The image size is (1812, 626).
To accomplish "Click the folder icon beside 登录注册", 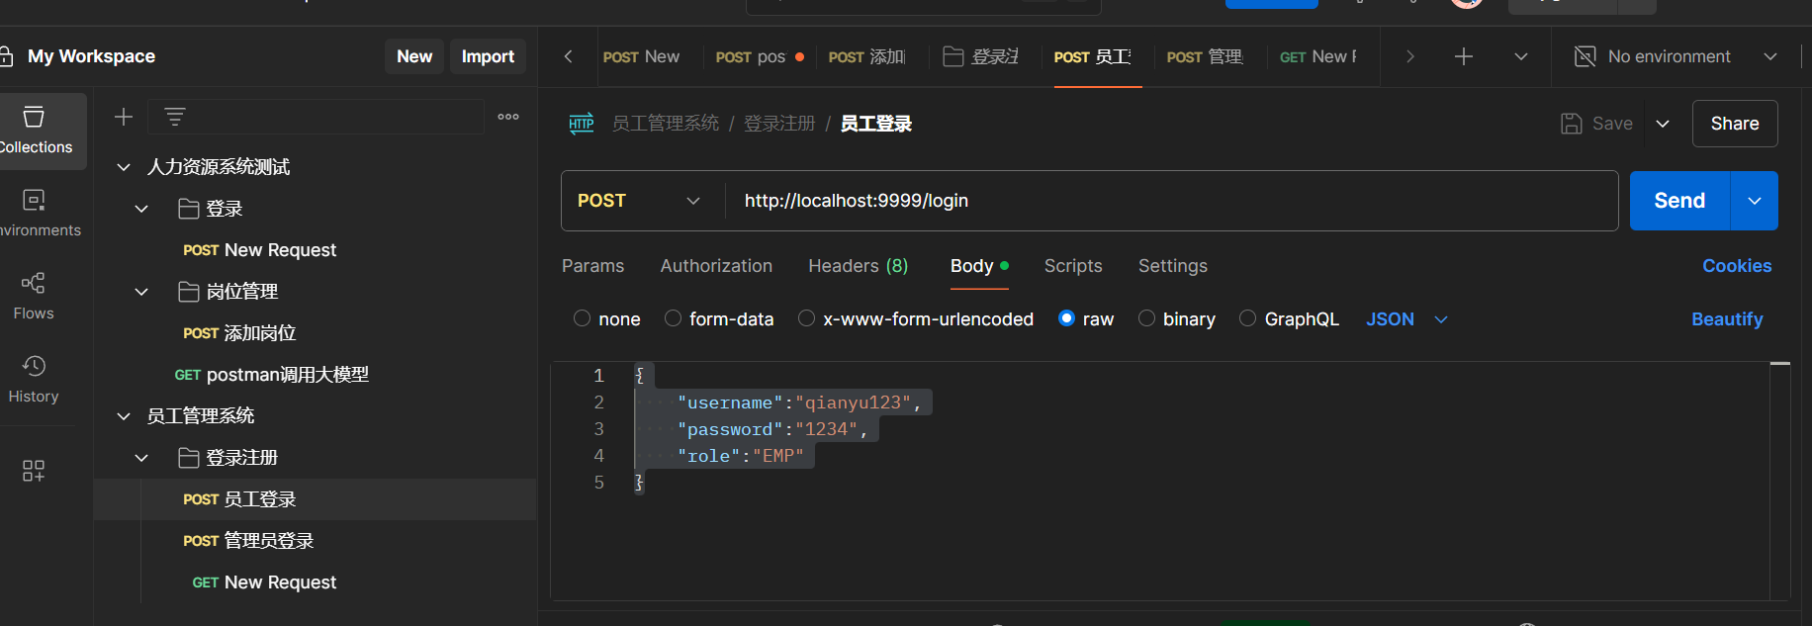I will pos(188,458).
